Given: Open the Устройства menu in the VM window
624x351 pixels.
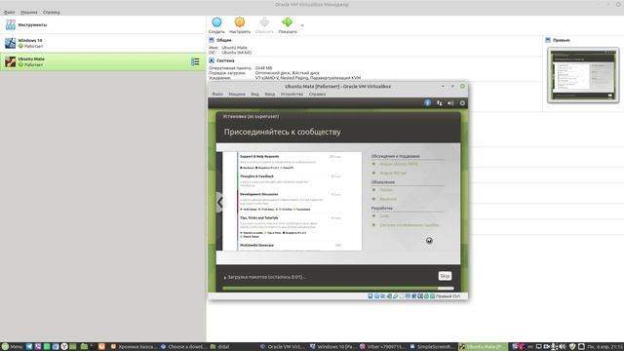Looking at the screenshot, I should [292, 95].
